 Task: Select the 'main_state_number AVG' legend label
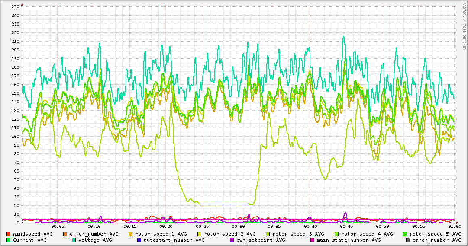pyautogui.click(x=349, y=240)
